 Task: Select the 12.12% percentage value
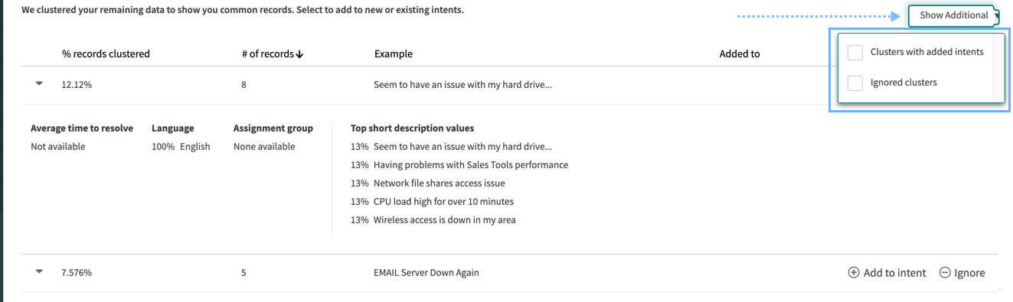(77, 85)
